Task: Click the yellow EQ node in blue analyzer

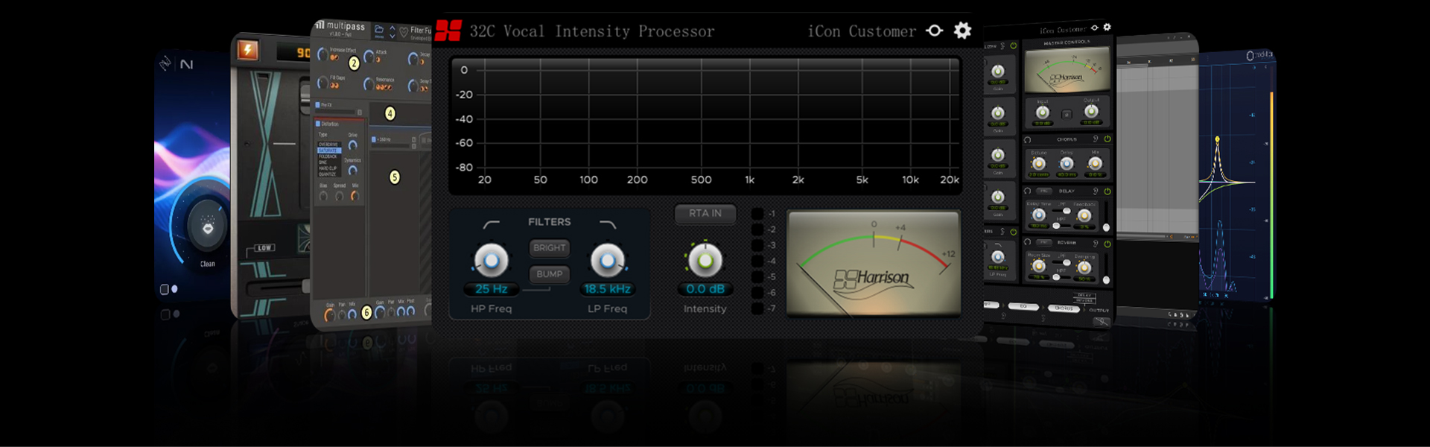Action: pos(1217,139)
